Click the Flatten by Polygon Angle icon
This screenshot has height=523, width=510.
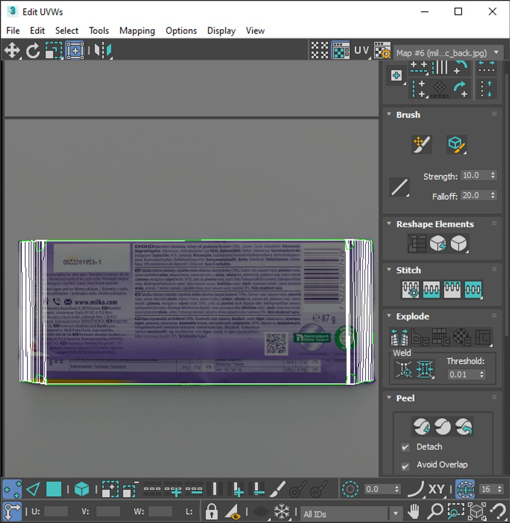(x=420, y=337)
